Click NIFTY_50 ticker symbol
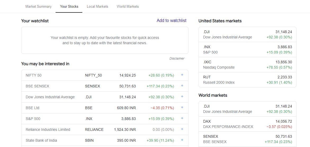310x147 pixels. (x=93, y=75)
